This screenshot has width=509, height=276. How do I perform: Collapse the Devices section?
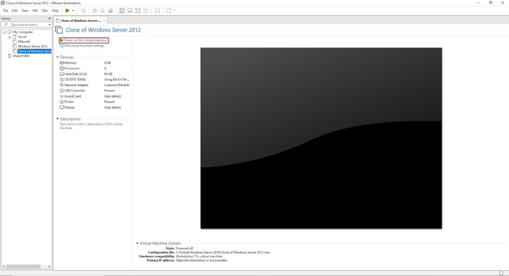58,57
